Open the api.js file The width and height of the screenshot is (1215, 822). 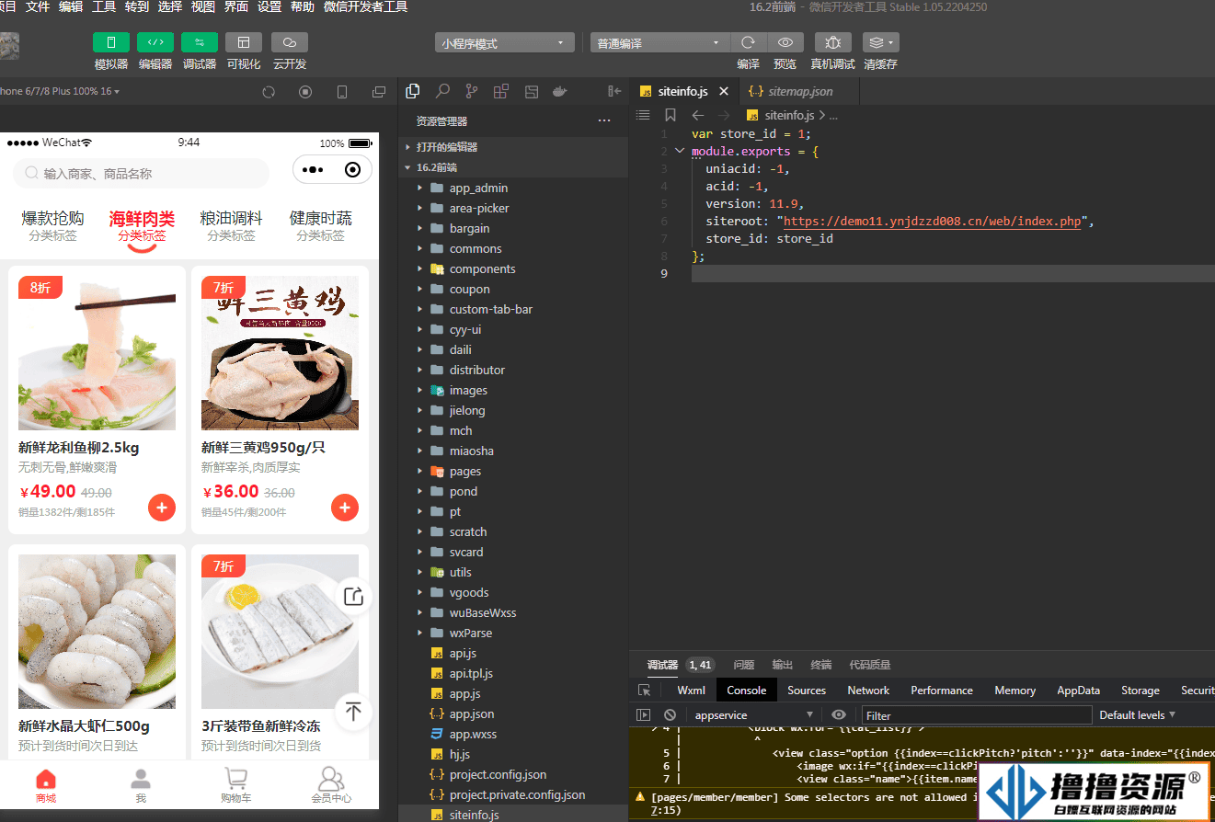[513, 653]
